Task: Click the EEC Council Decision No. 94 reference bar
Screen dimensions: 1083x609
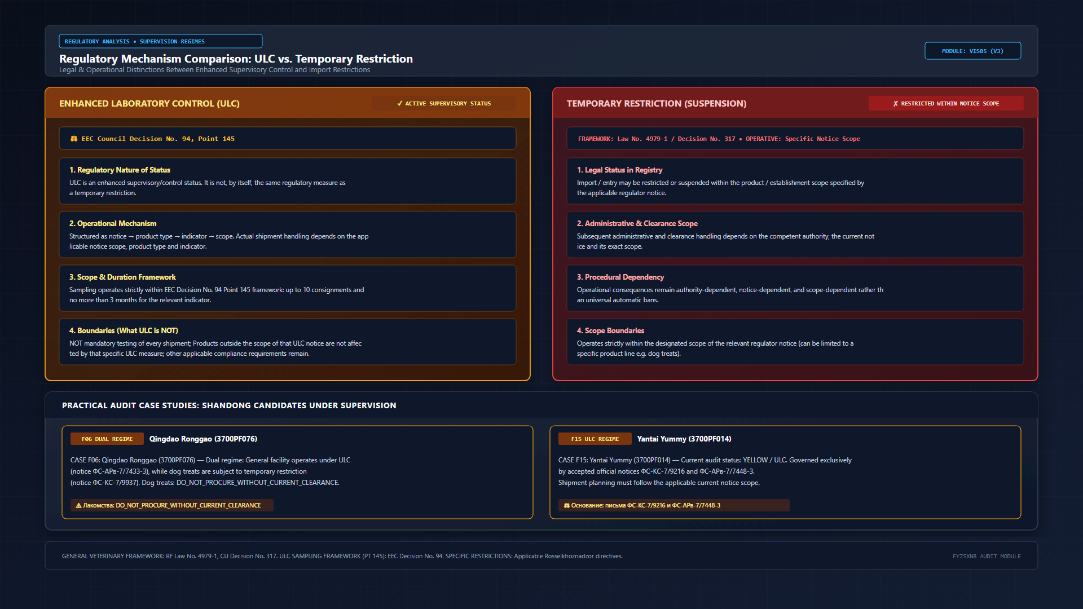Action: pyautogui.click(x=288, y=139)
